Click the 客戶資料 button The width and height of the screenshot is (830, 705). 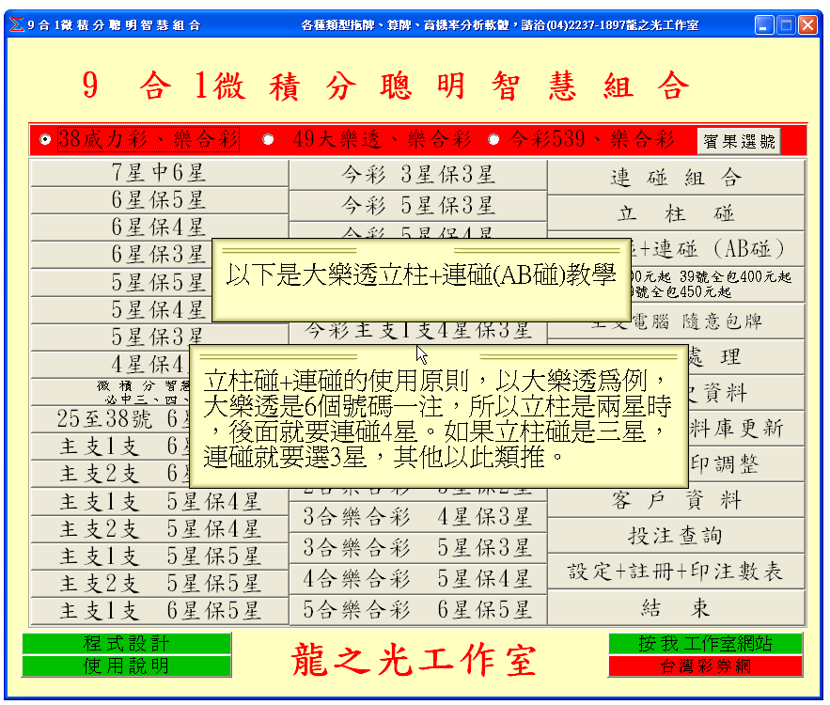click(x=676, y=500)
